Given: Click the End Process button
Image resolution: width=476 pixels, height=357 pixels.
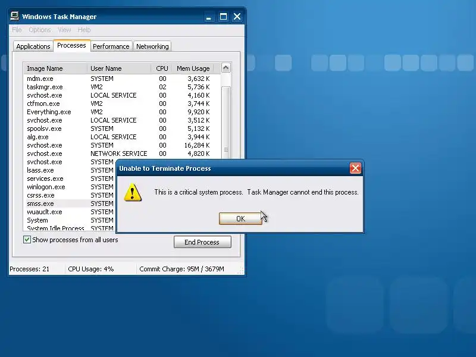Looking at the screenshot, I should [x=202, y=242].
